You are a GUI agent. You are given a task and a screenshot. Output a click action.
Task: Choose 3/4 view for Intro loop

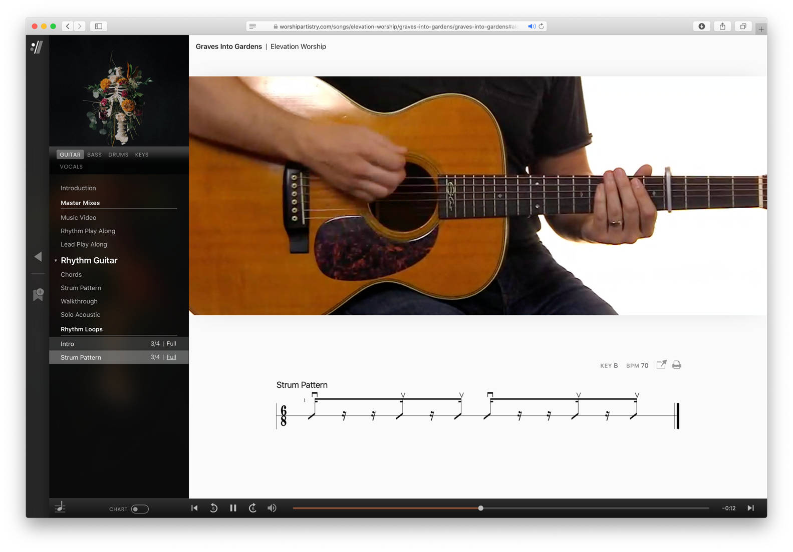155,344
